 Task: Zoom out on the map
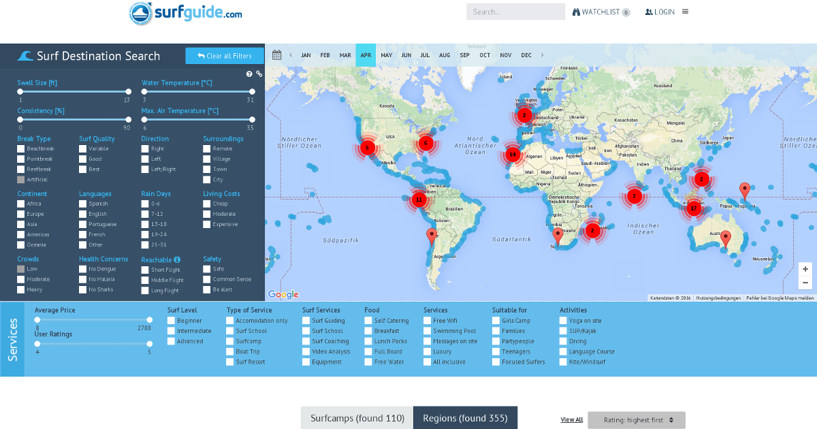point(805,283)
